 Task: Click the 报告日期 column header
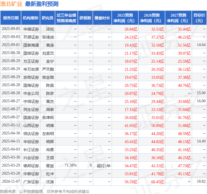tap(11, 18)
